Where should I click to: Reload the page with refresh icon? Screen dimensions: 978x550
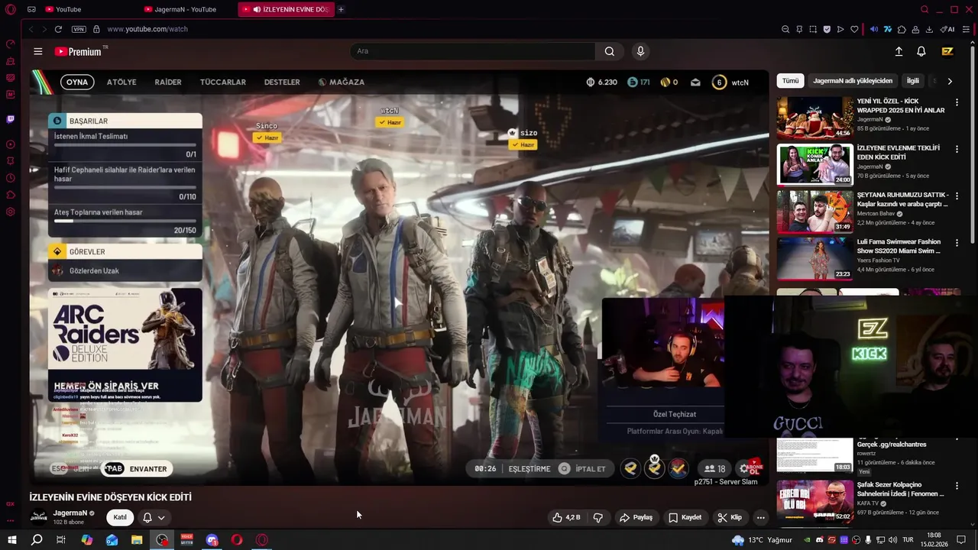point(58,29)
